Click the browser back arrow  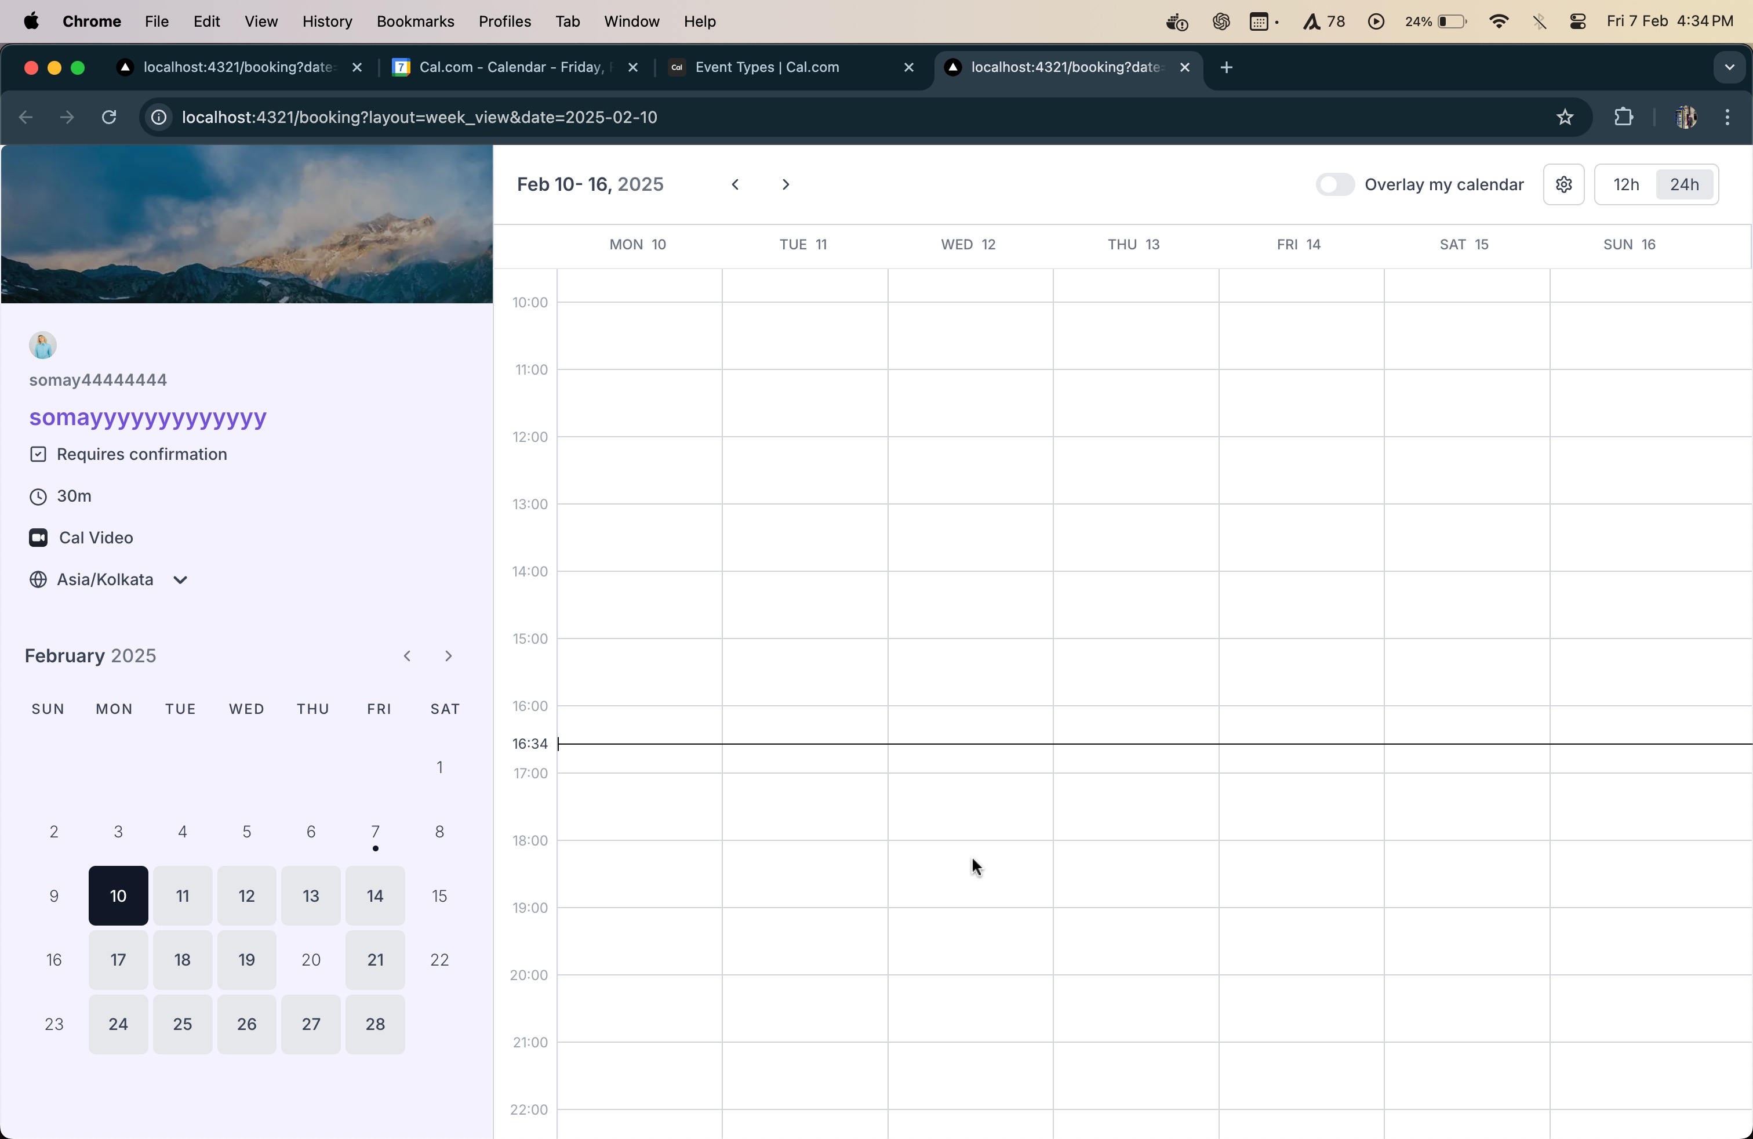26,117
